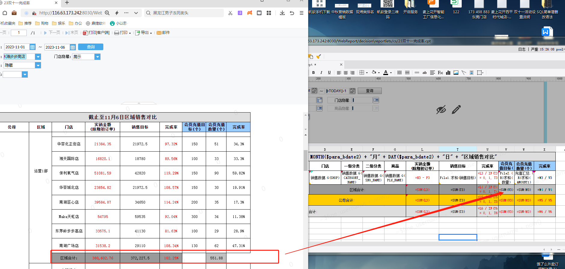The image size is (565, 269).
Task: Click the designer gray 查询 button widget
Action: 369,91
